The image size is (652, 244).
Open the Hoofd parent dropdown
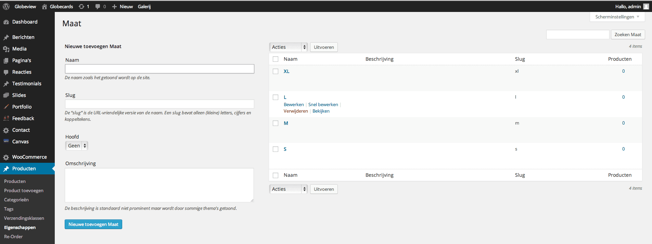pos(77,146)
